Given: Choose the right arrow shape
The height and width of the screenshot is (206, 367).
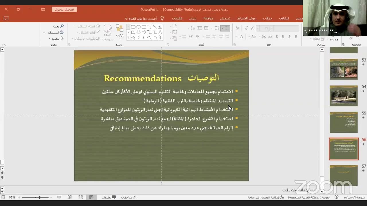Looking at the screenshot, I should [x=144, y=32].
